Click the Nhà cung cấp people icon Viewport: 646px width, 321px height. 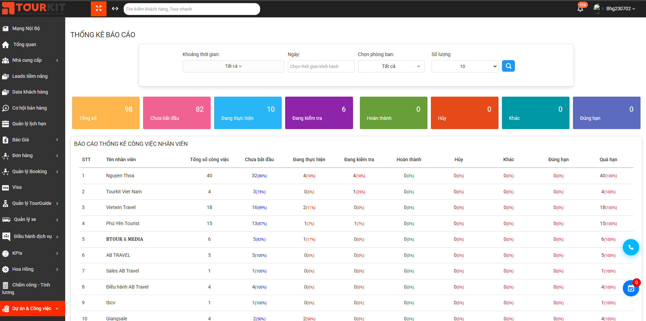5,60
